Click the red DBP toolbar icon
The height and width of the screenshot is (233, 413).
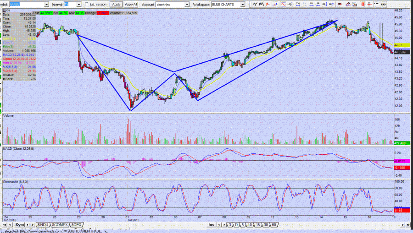tap(339, 4)
